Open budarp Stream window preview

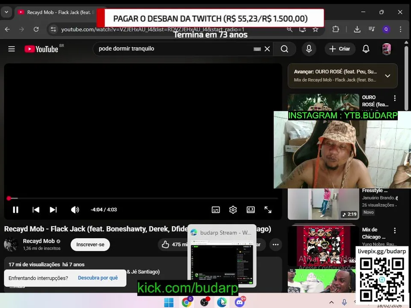(x=222, y=256)
